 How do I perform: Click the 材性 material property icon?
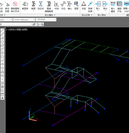(x=57, y=6)
